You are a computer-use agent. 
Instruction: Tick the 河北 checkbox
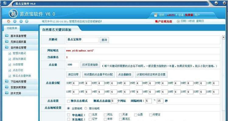[x=105, y=115]
